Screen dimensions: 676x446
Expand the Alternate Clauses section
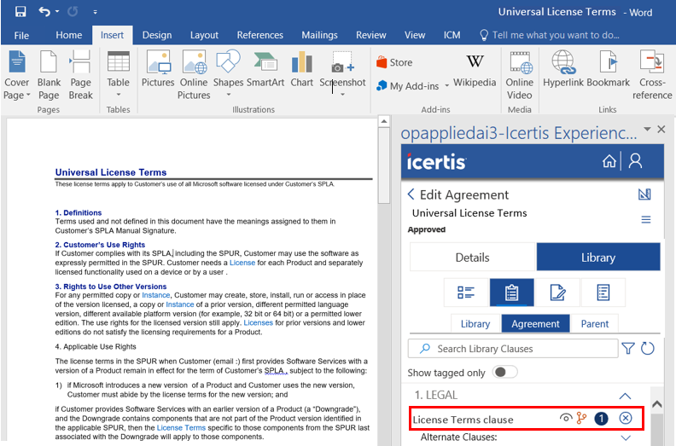click(625, 437)
